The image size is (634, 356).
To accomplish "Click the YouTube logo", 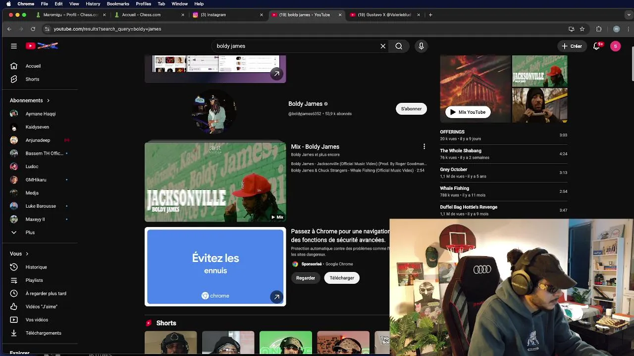I will [x=42, y=46].
